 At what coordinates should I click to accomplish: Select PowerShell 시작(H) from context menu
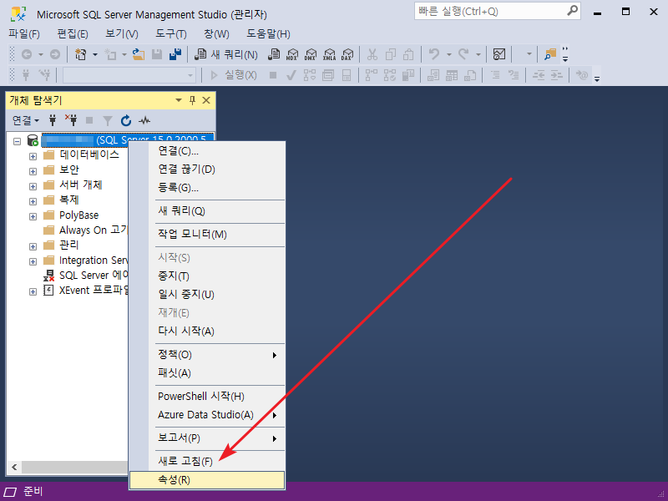tap(207, 396)
